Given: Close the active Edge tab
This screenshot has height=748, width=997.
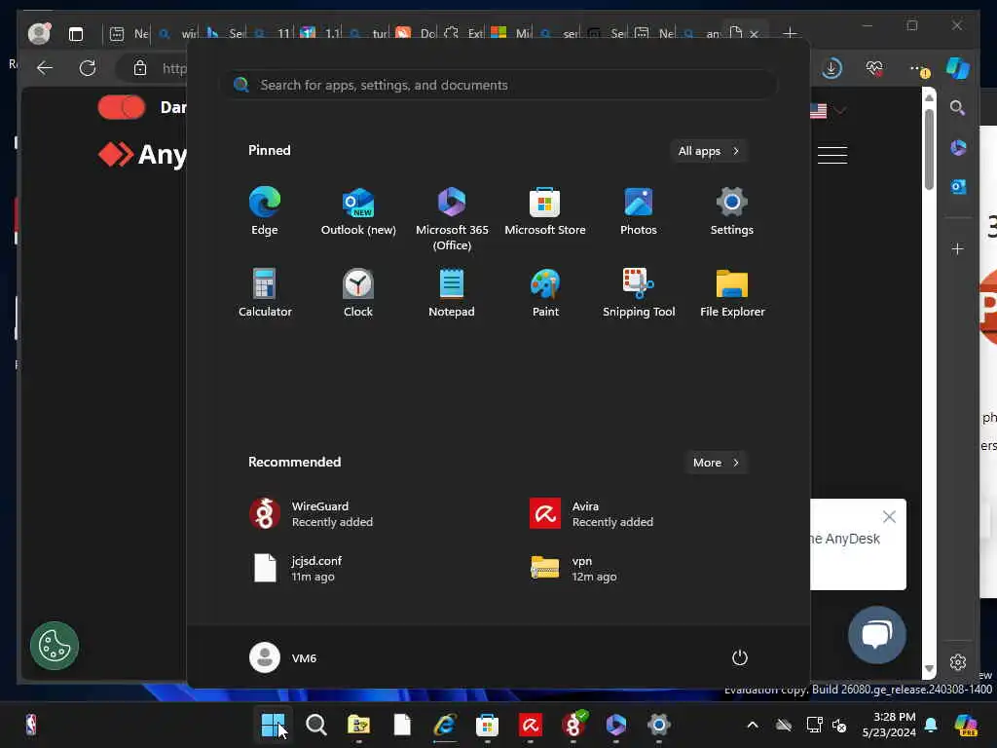Looking at the screenshot, I should [755, 34].
